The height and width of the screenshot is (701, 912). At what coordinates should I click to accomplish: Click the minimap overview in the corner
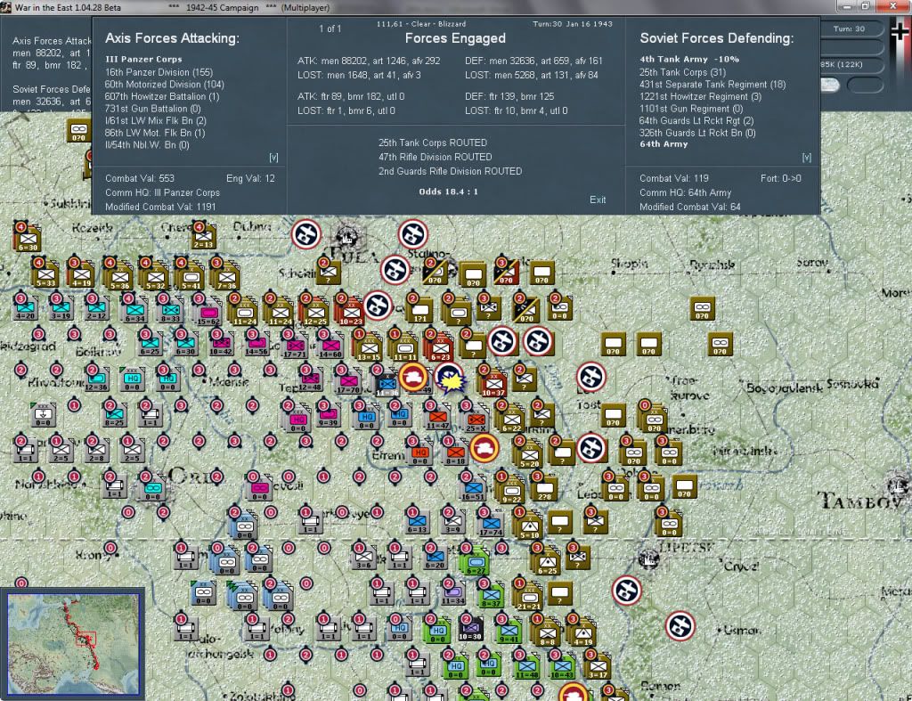pyautogui.click(x=73, y=643)
